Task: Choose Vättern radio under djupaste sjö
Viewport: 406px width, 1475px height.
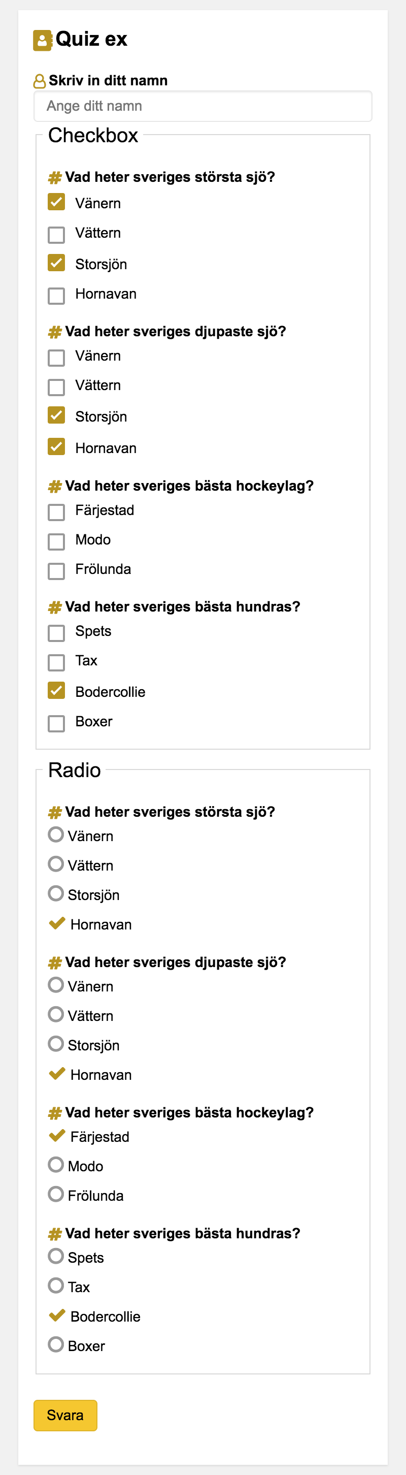Action: coord(56,1014)
